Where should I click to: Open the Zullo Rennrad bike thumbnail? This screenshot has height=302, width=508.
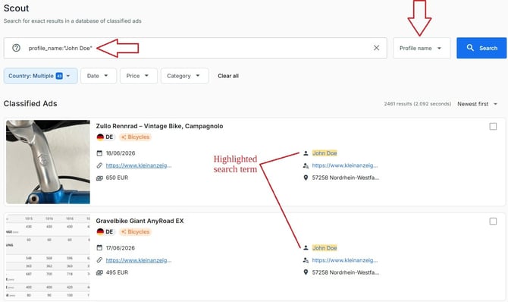pos(48,162)
